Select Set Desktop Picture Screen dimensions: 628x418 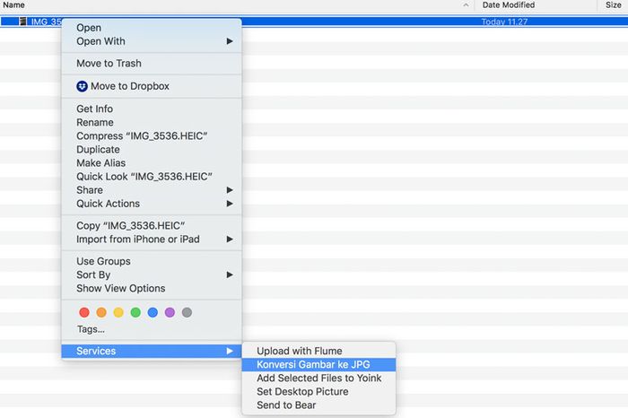[318, 392]
